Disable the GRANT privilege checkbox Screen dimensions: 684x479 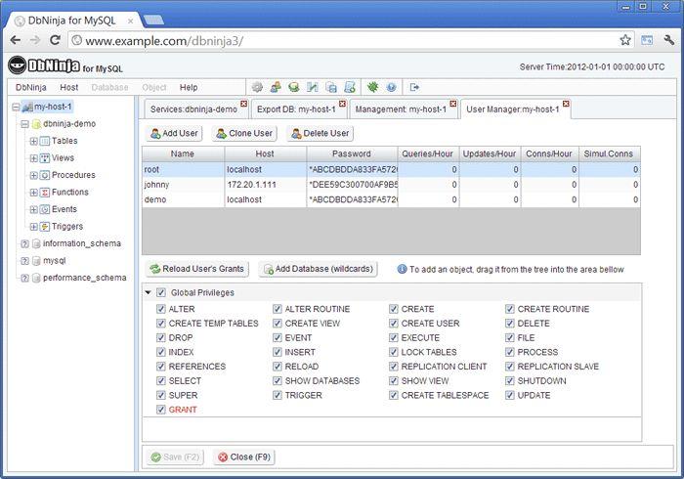161,411
